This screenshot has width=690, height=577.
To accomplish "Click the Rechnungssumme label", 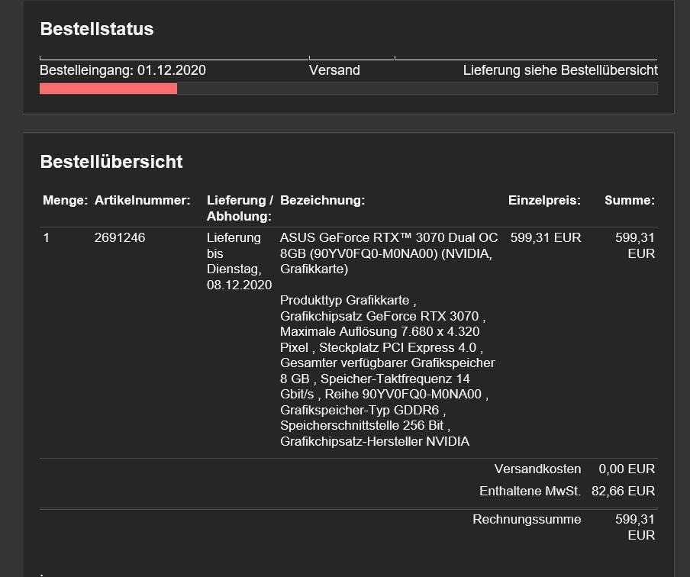I will point(527,519).
